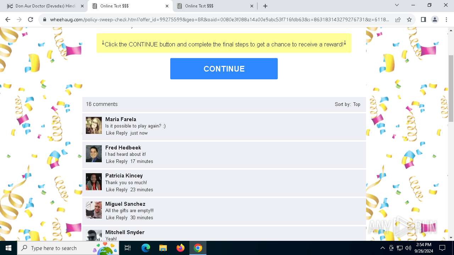Screen dimensions: 454x255
Task: Open File Explorer from the taskbar
Action: tap(163, 248)
